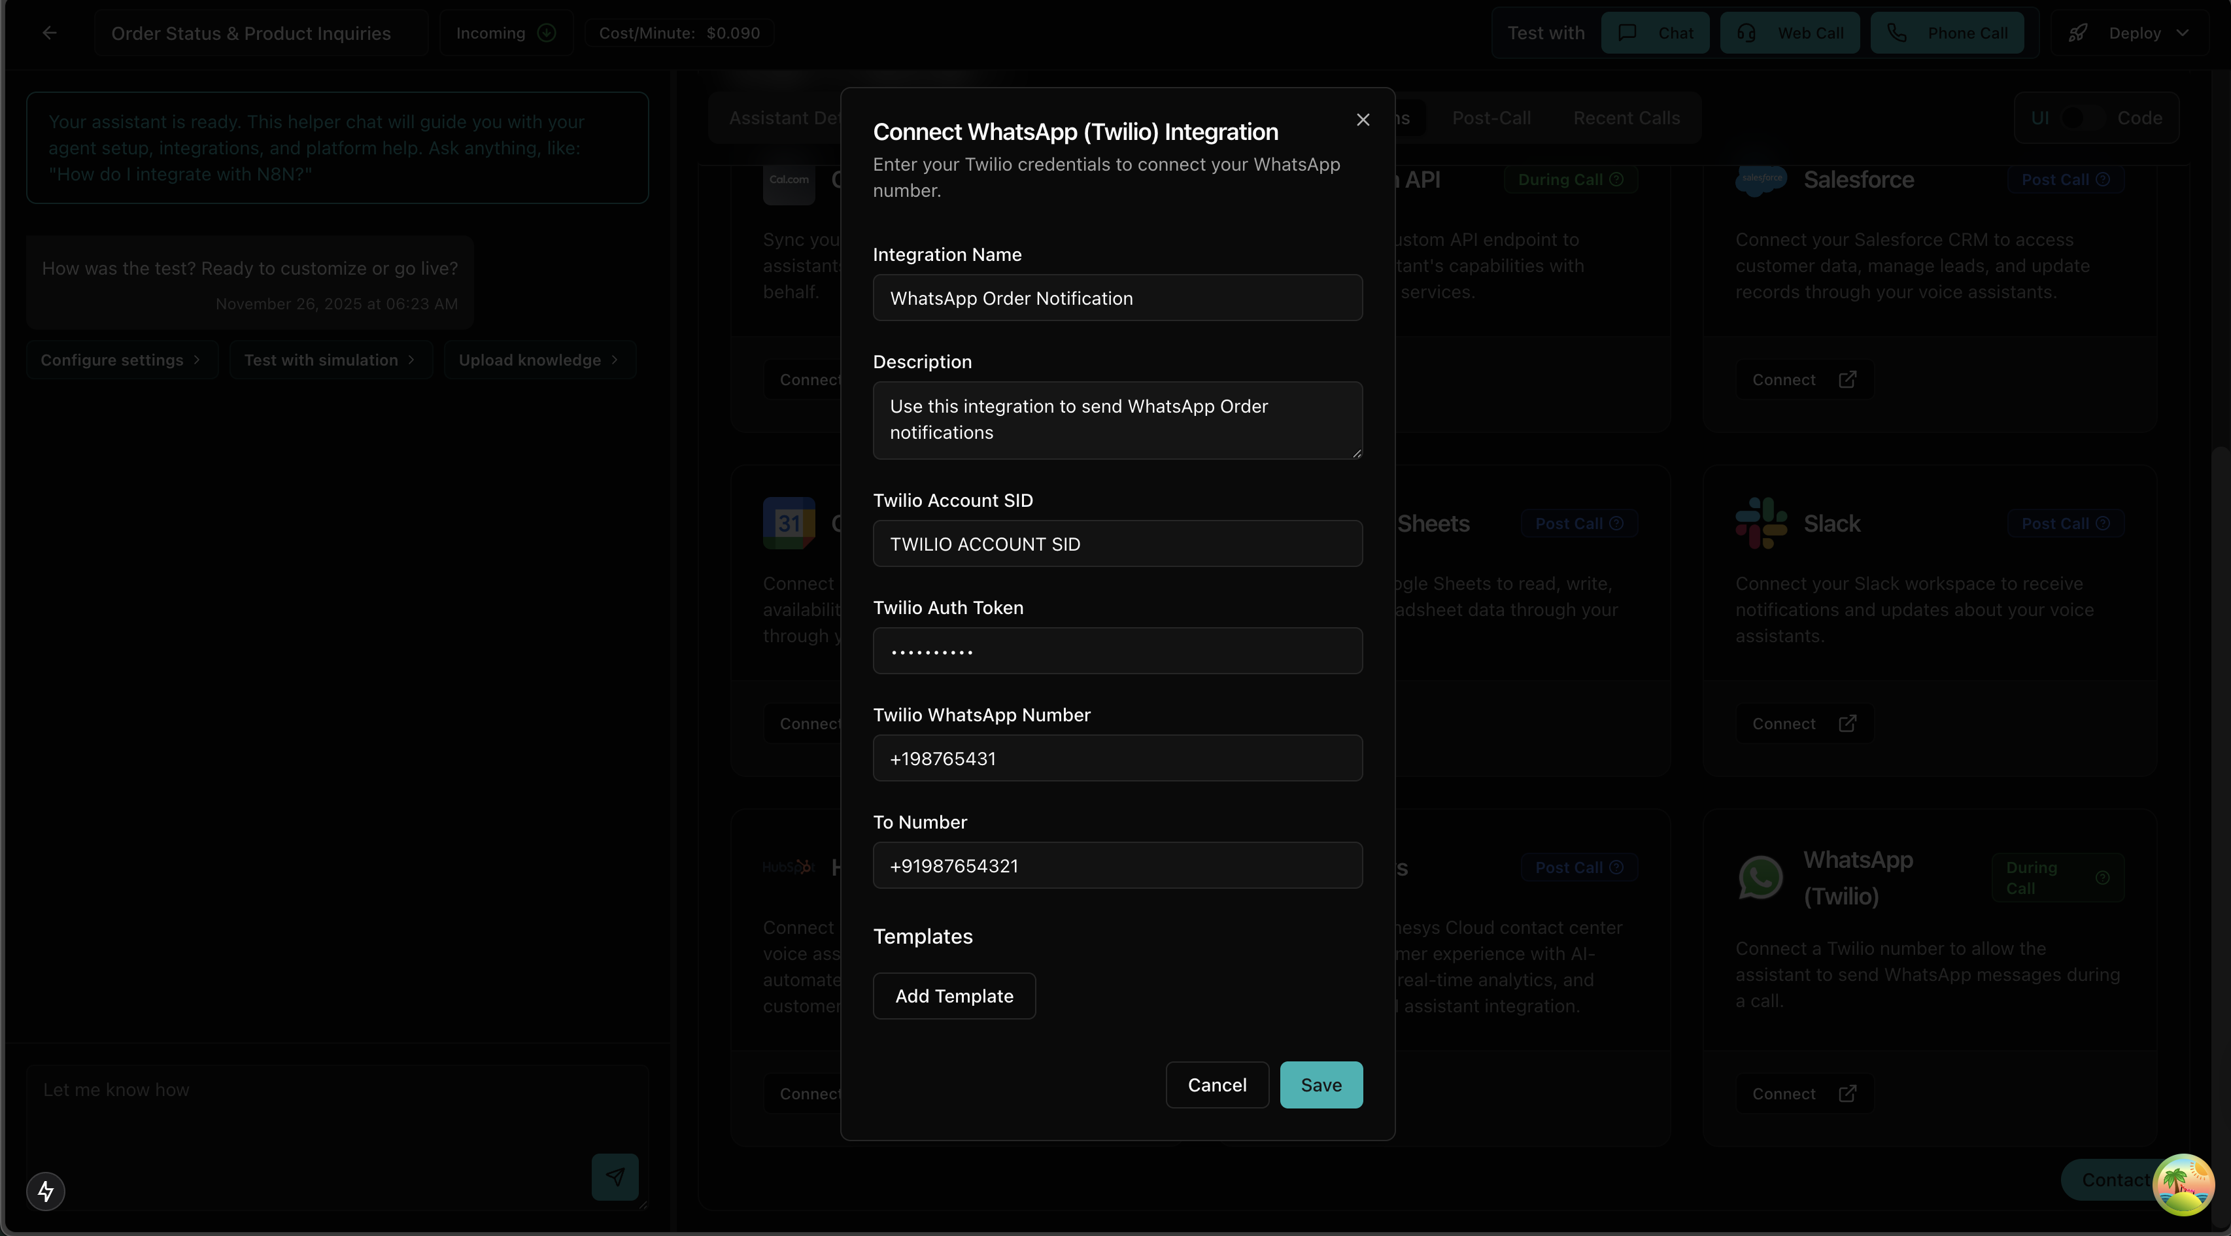Click the Slack logo icon
The width and height of the screenshot is (2231, 1236).
coord(1760,523)
